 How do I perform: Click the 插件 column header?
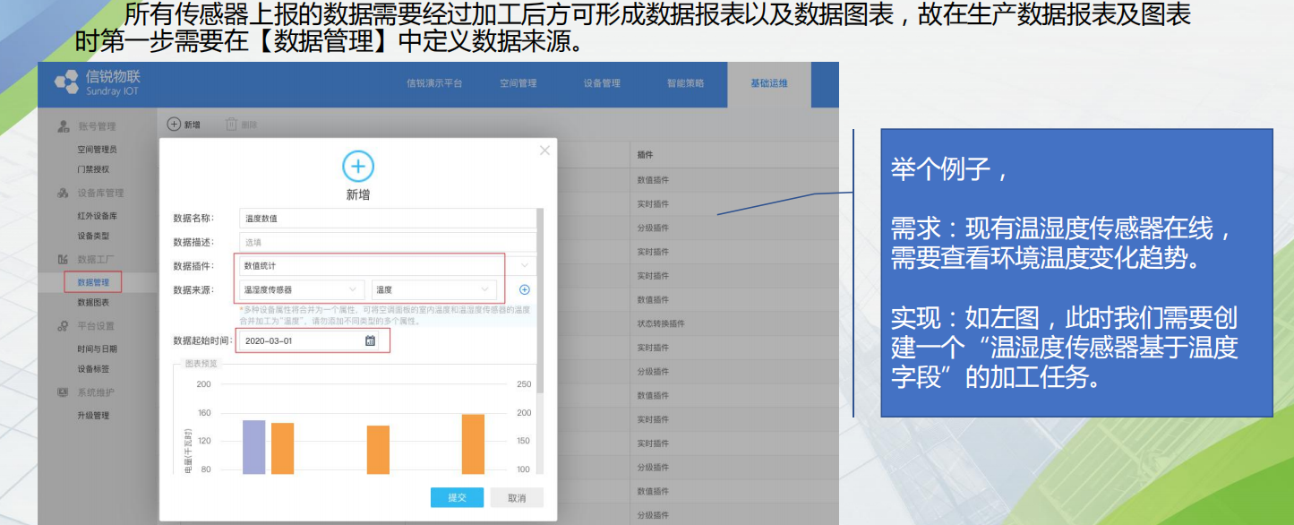(x=645, y=155)
